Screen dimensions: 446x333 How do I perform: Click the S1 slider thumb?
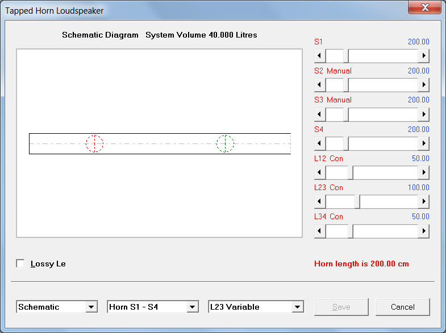346,56
